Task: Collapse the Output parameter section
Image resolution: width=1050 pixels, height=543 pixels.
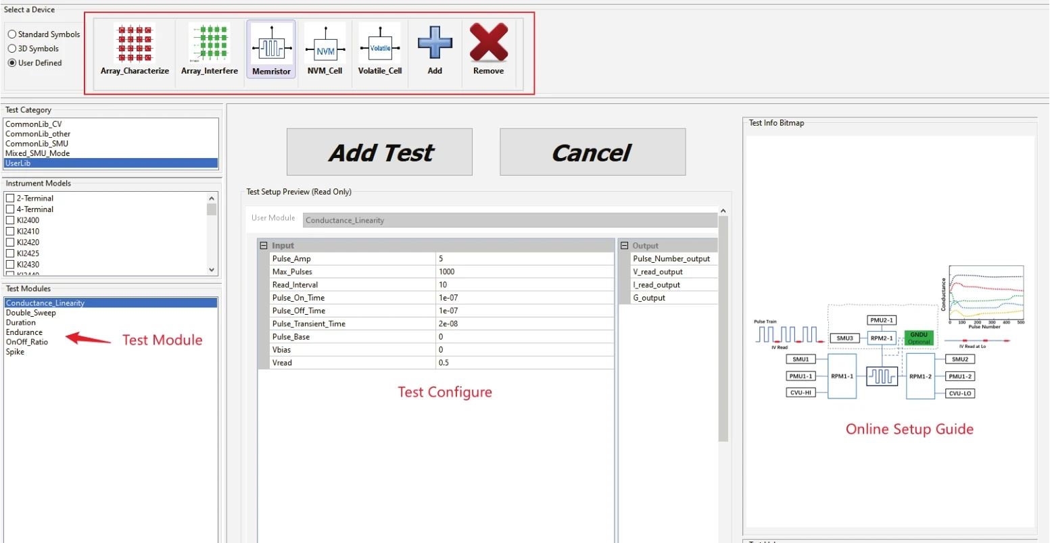Action: point(624,246)
